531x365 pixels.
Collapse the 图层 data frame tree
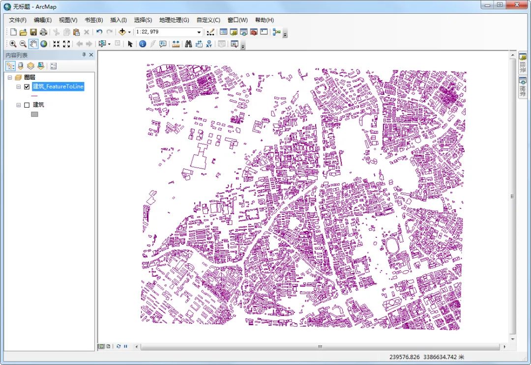[x=10, y=78]
